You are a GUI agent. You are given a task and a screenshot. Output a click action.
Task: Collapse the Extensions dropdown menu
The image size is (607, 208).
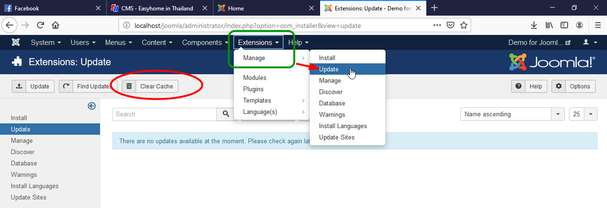(x=258, y=43)
